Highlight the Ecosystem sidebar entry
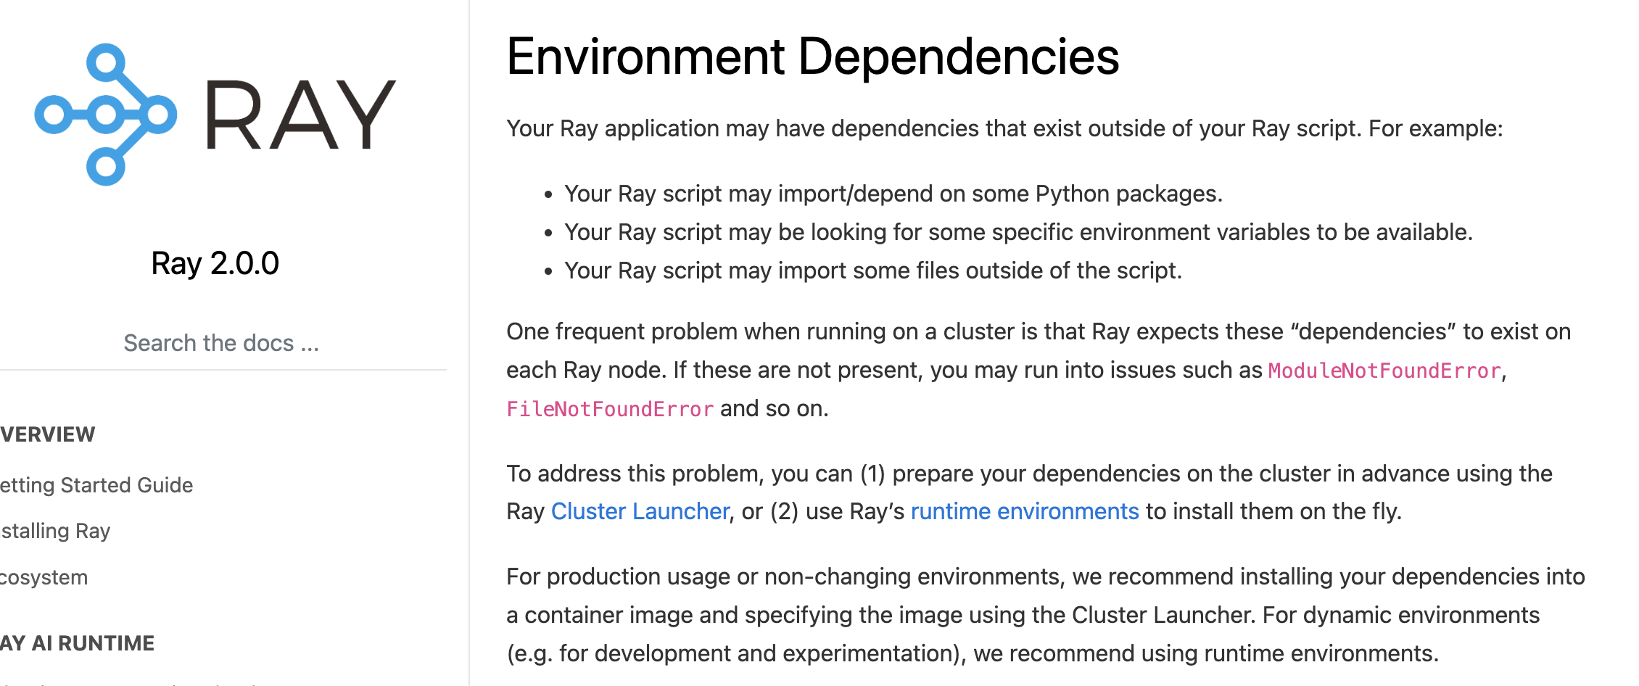Screen dimensions: 1639x686 pos(44,577)
